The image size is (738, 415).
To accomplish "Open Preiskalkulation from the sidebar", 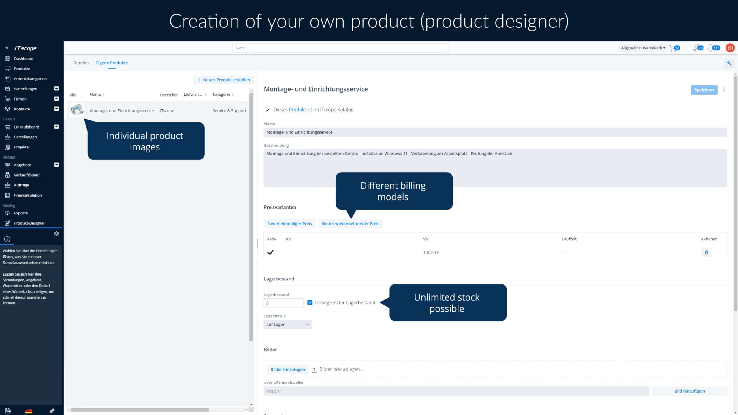I will tap(28, 195).
